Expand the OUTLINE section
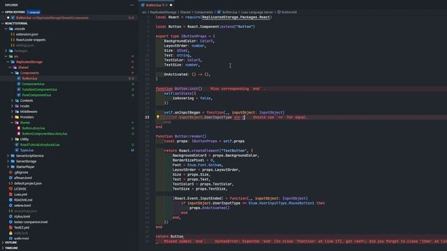This screenshot has width=447, height=251. coord(3,243)
